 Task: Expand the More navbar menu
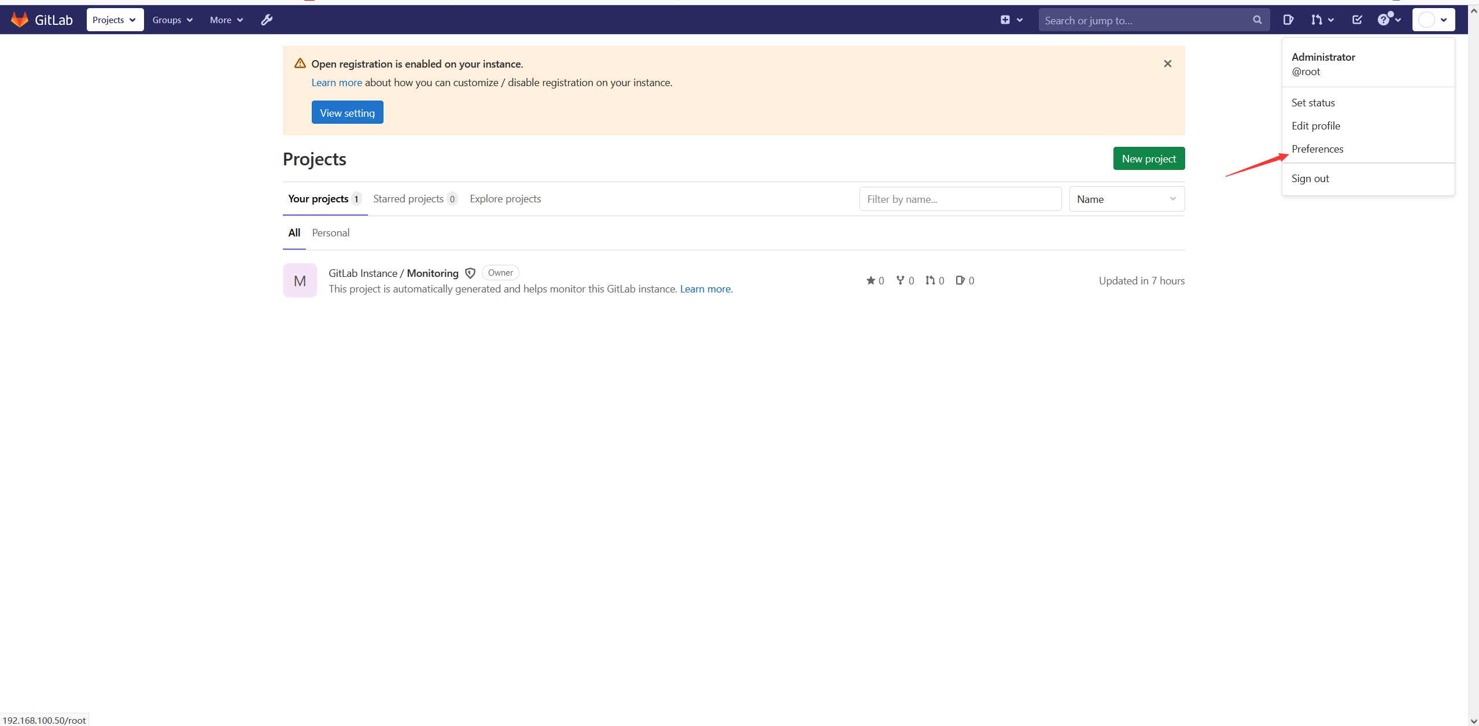226,20
